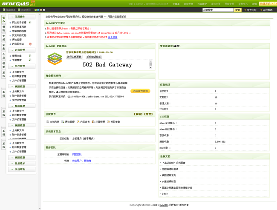The width and height of the screenshot is (277, 210).
Task: Open 等审核的档案 in the left menu
Action: (19, 31)
